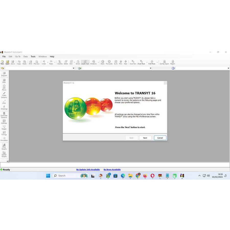Click the Auto Run toolbar icon
Image resolution: width=230 pixels, height=230 pixels.
coord(133,62)
